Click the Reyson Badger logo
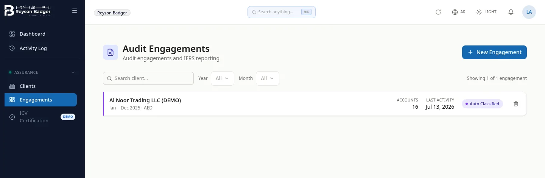This screenshot has height=178, width=545. tap(27, 11)
